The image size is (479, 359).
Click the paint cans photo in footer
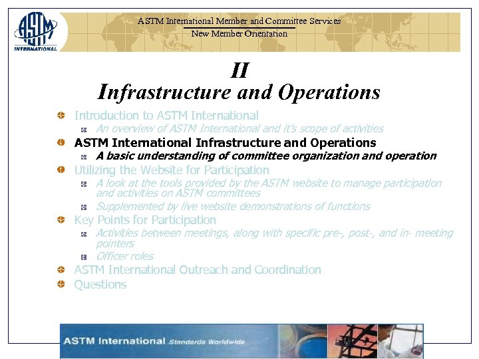point(303,341)
